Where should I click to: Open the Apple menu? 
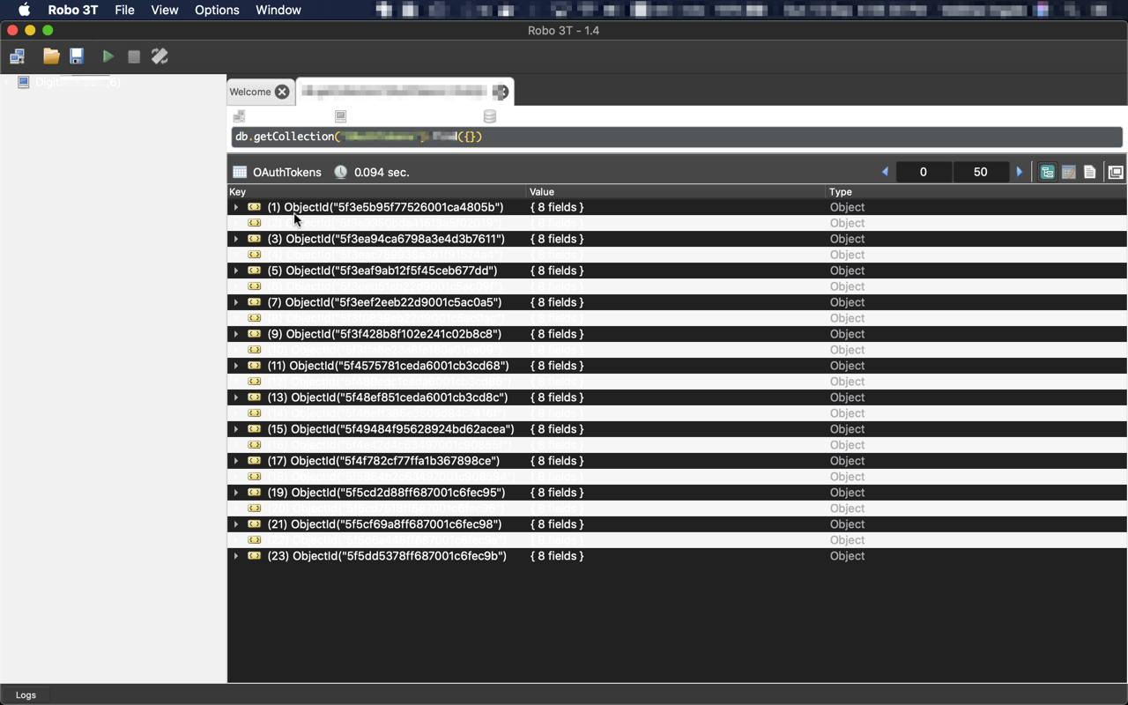tap(24, 10)
